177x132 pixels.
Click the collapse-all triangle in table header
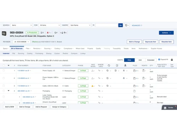coord(8,65)
